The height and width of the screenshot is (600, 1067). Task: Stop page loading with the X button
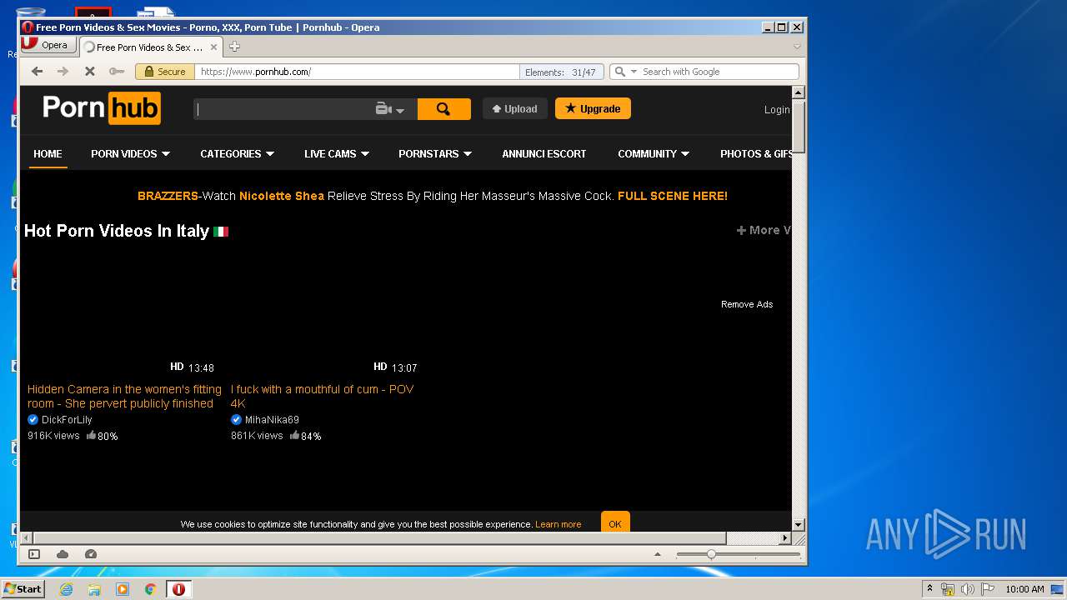pos(90,72)
